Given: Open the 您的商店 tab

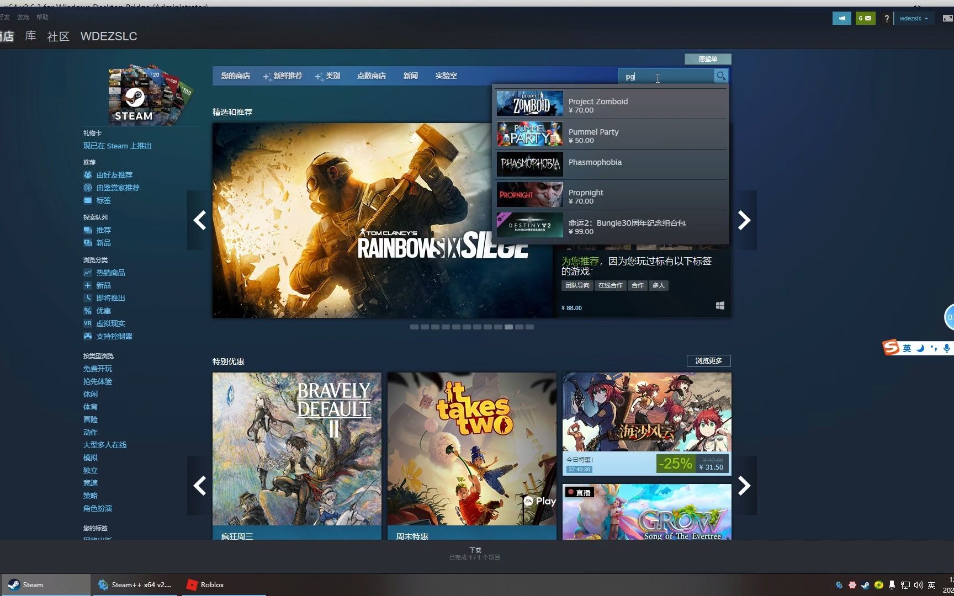Looking at the screenshot, I should pos(236,76).
